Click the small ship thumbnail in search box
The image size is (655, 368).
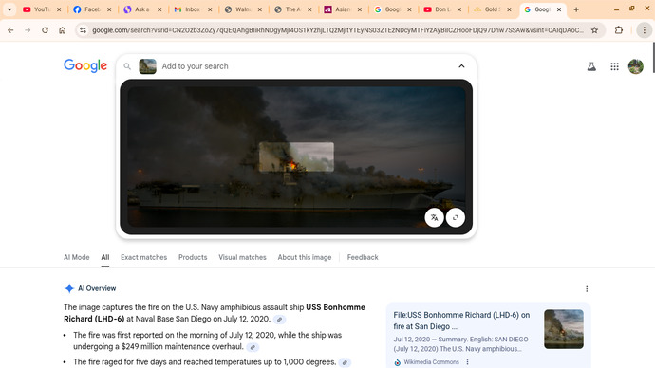147,66
